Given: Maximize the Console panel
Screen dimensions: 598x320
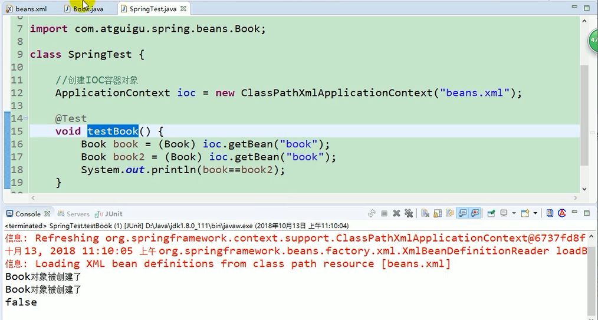Looking at the screenshot, I should pyautogui.click(x=587, y=213).
